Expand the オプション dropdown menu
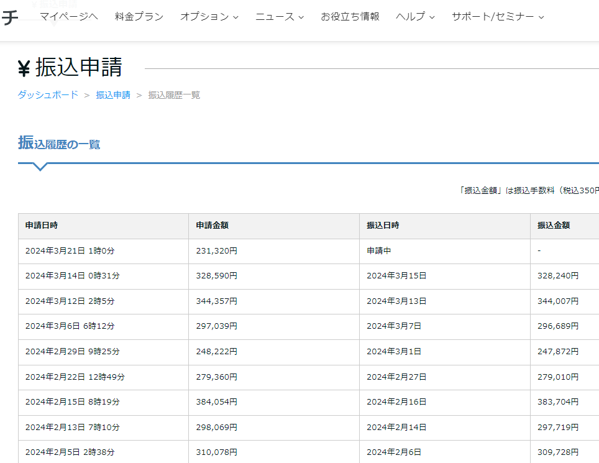The height and width of the screenshot is (463, 599). point(209,16)
